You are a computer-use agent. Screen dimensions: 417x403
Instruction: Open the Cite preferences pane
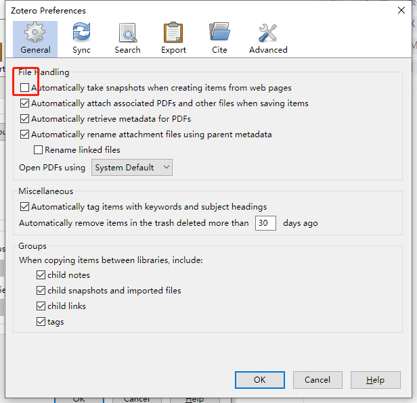point(219,39)
